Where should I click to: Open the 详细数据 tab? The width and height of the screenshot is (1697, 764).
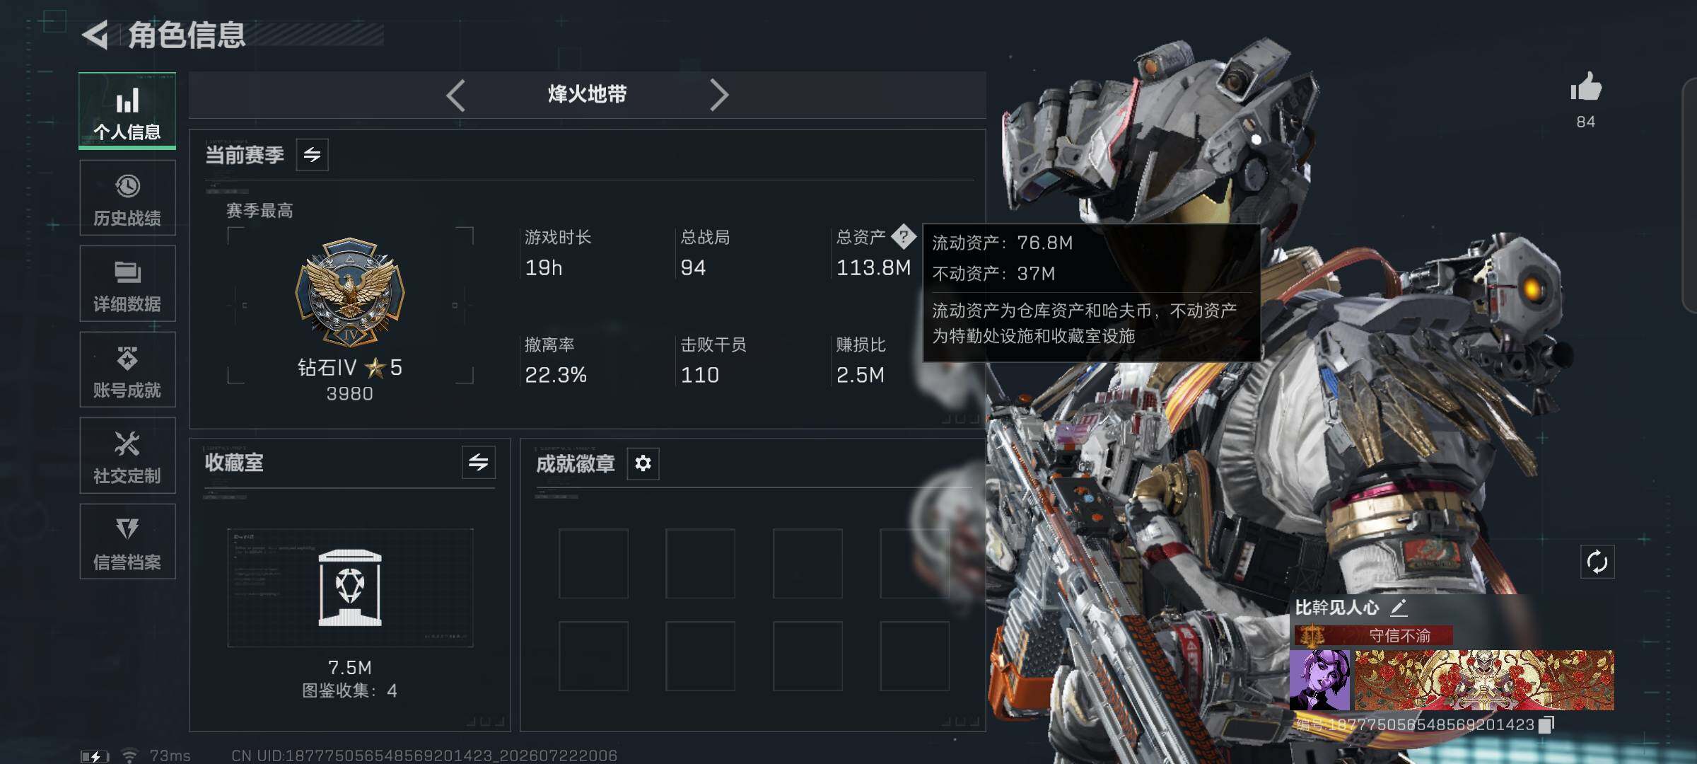pos(127,284)
